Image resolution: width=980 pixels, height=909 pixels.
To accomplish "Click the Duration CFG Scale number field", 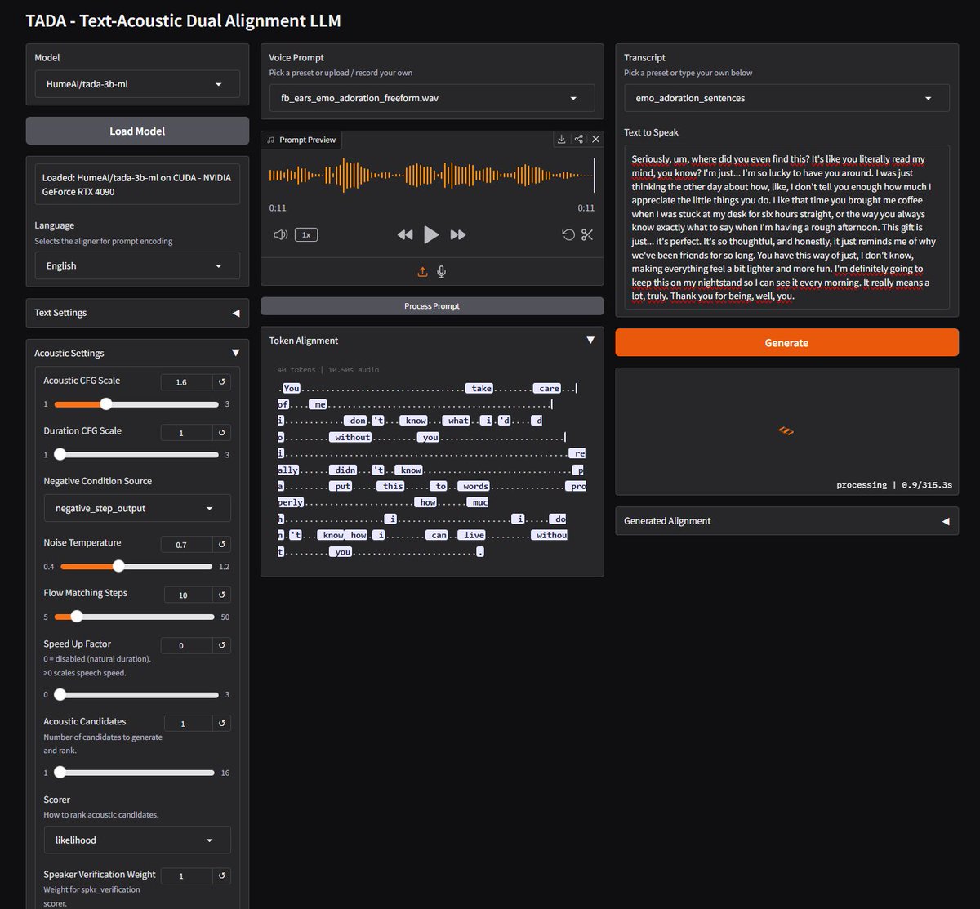I will 187,433.
